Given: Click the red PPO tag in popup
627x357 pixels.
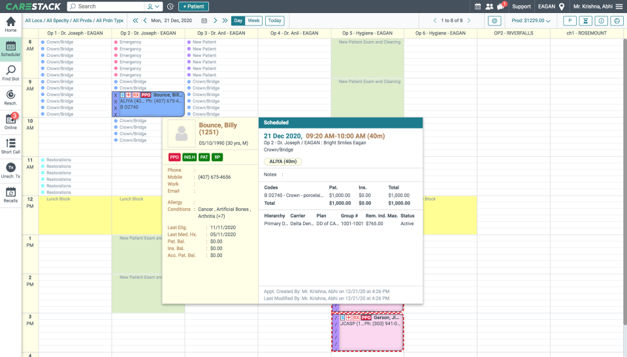Looking at the screenshot, I should [174, 157].
